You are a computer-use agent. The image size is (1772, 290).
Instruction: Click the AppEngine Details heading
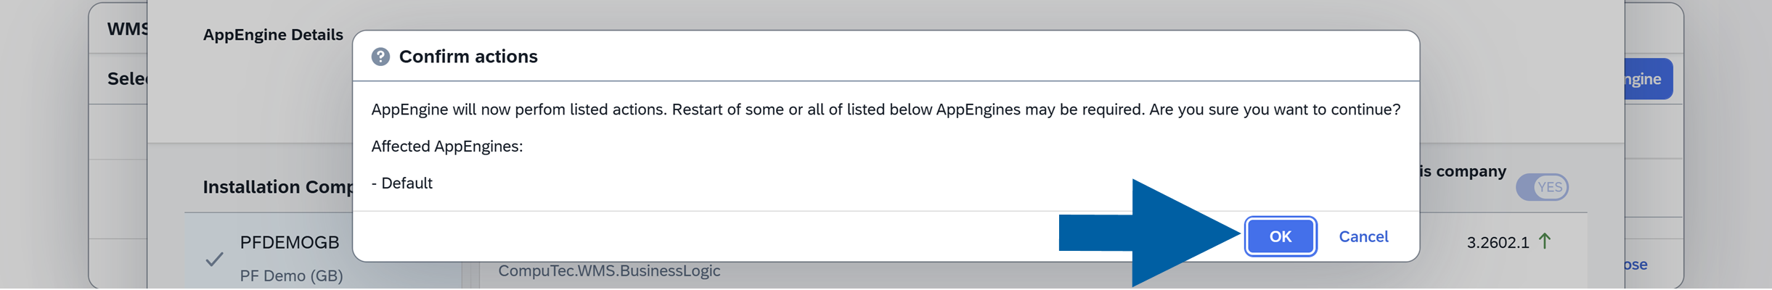(x=273, y=35)
